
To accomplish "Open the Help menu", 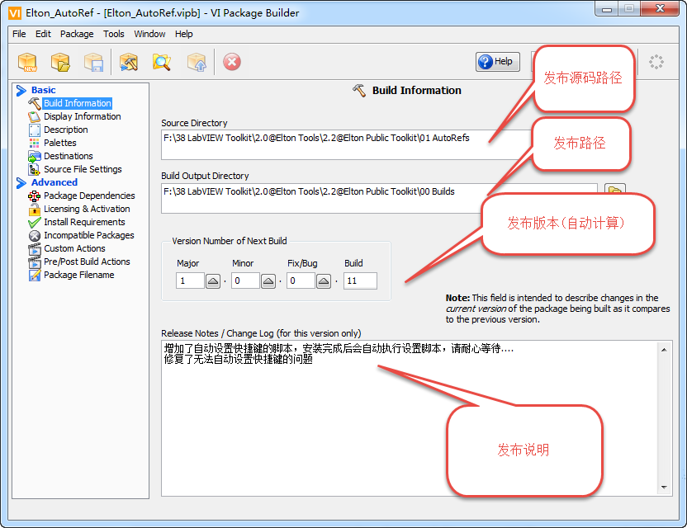I will (x=183, y=34).
